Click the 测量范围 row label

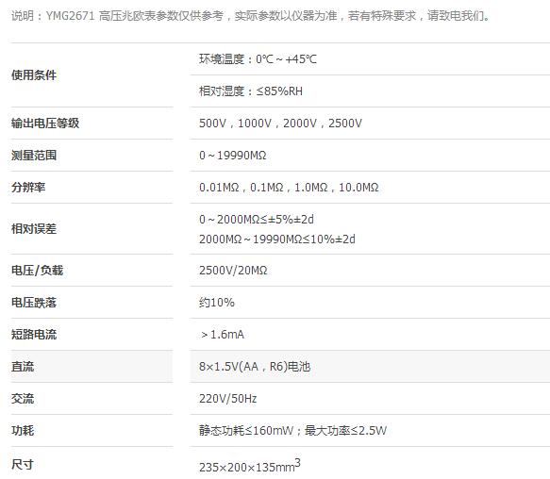click(34, 155)
